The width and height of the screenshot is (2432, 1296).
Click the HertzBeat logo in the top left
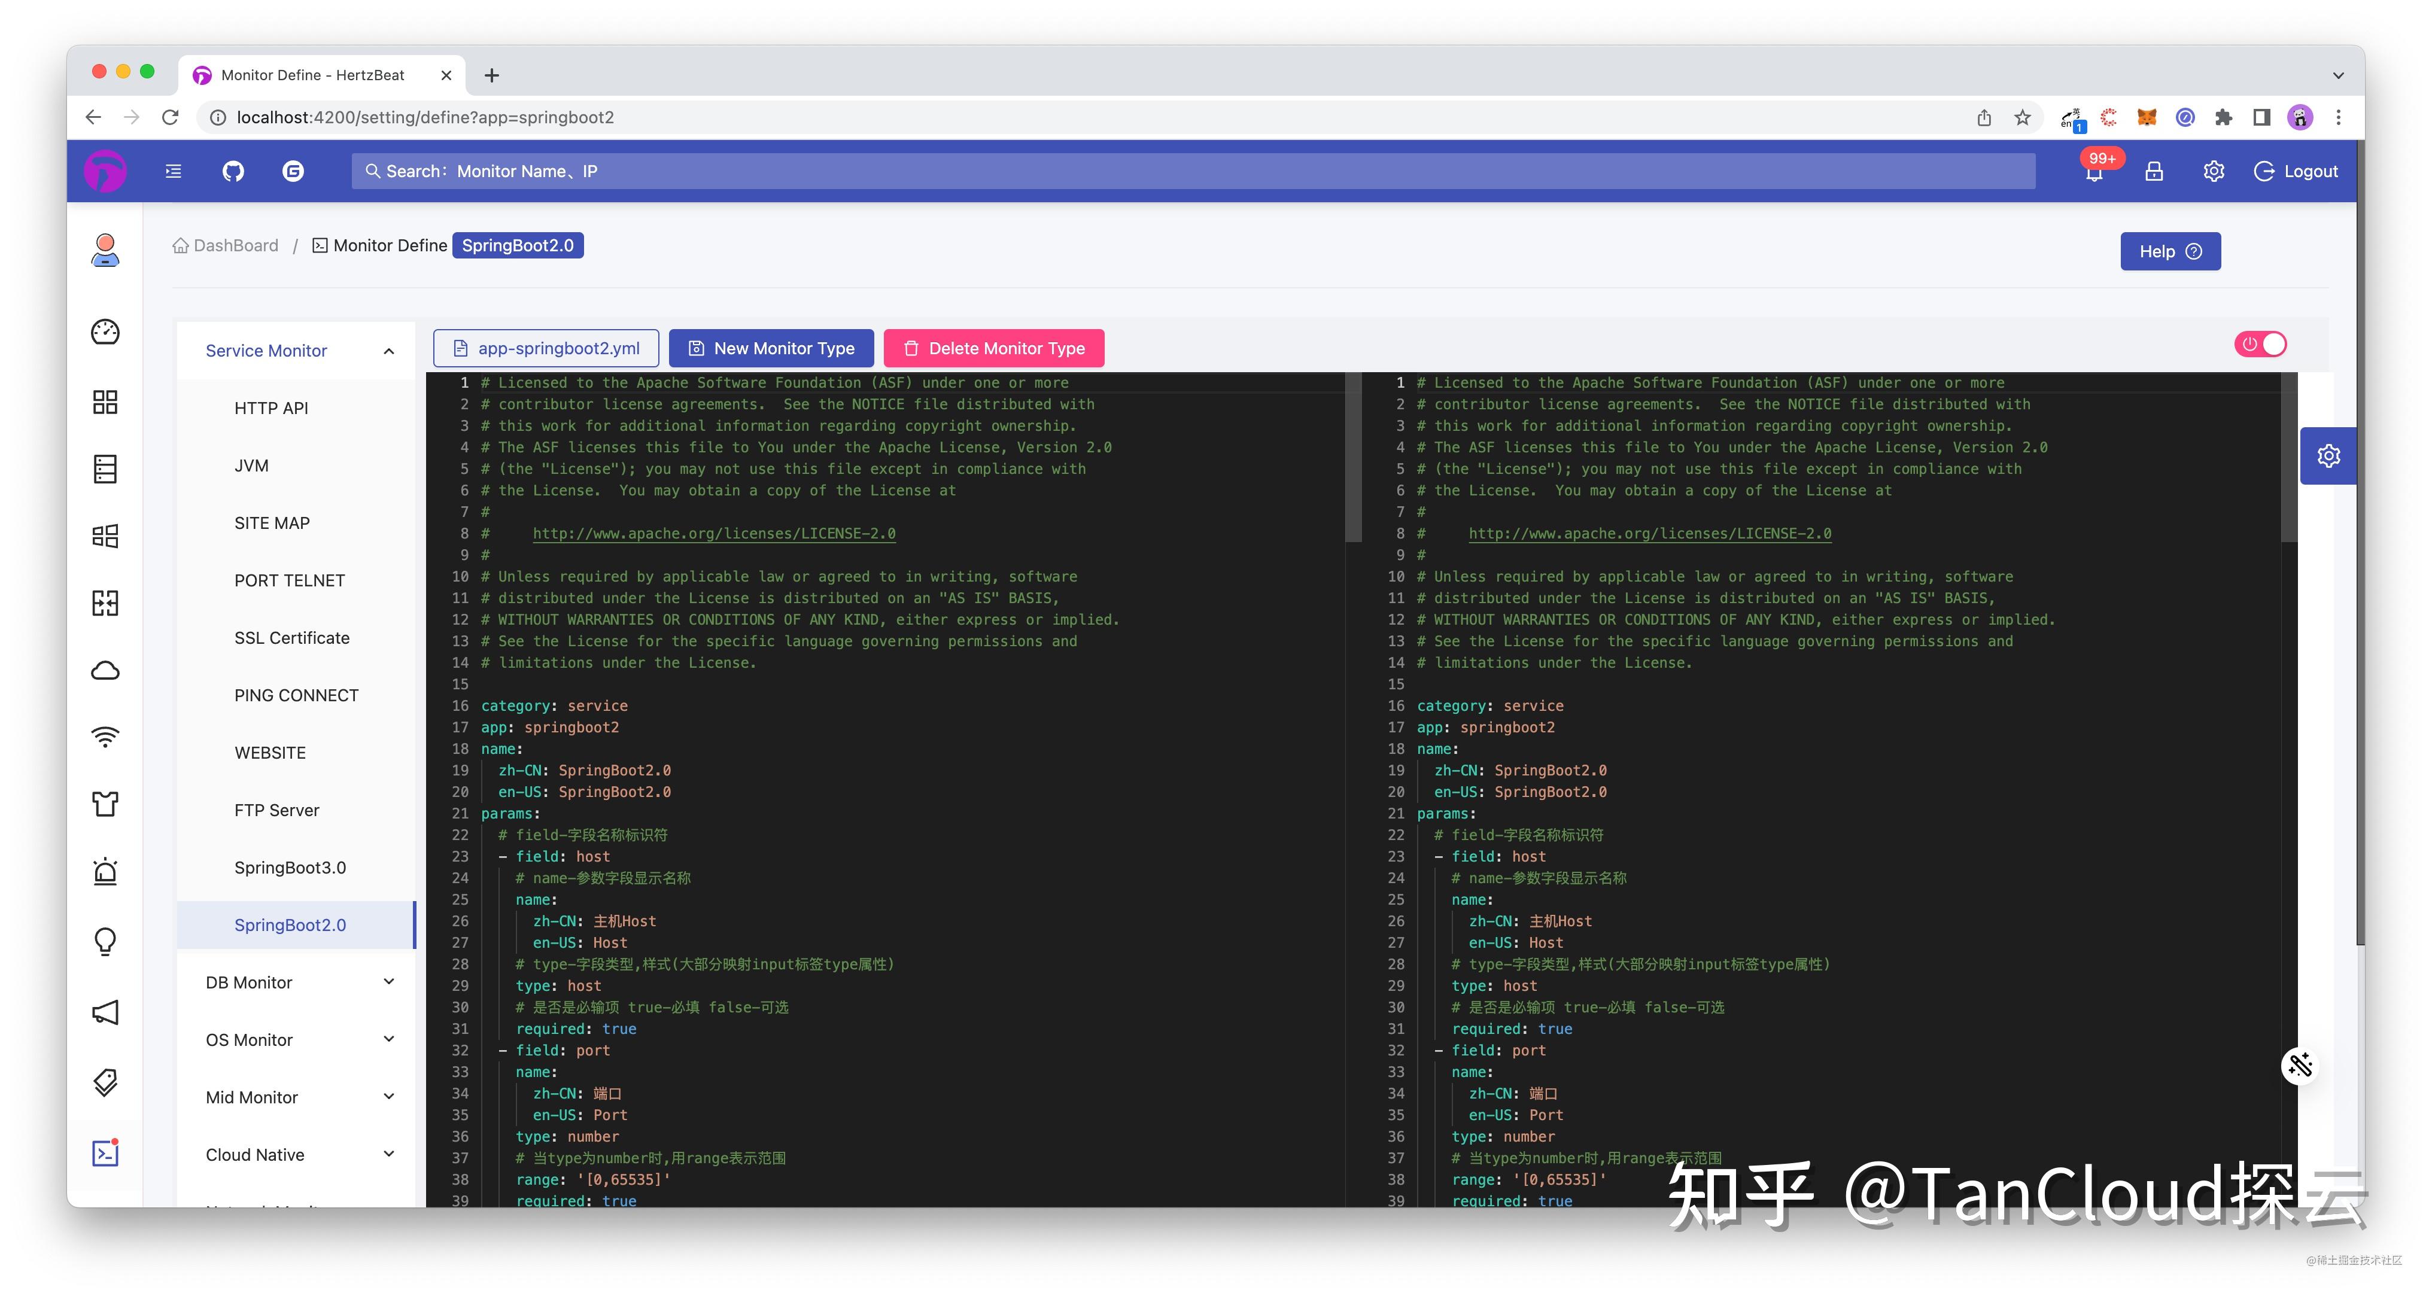coord(105,171)
